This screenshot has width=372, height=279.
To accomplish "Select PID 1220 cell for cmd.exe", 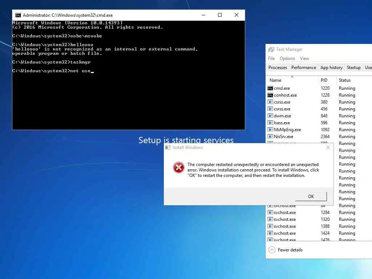I will (x=325, y=88).
